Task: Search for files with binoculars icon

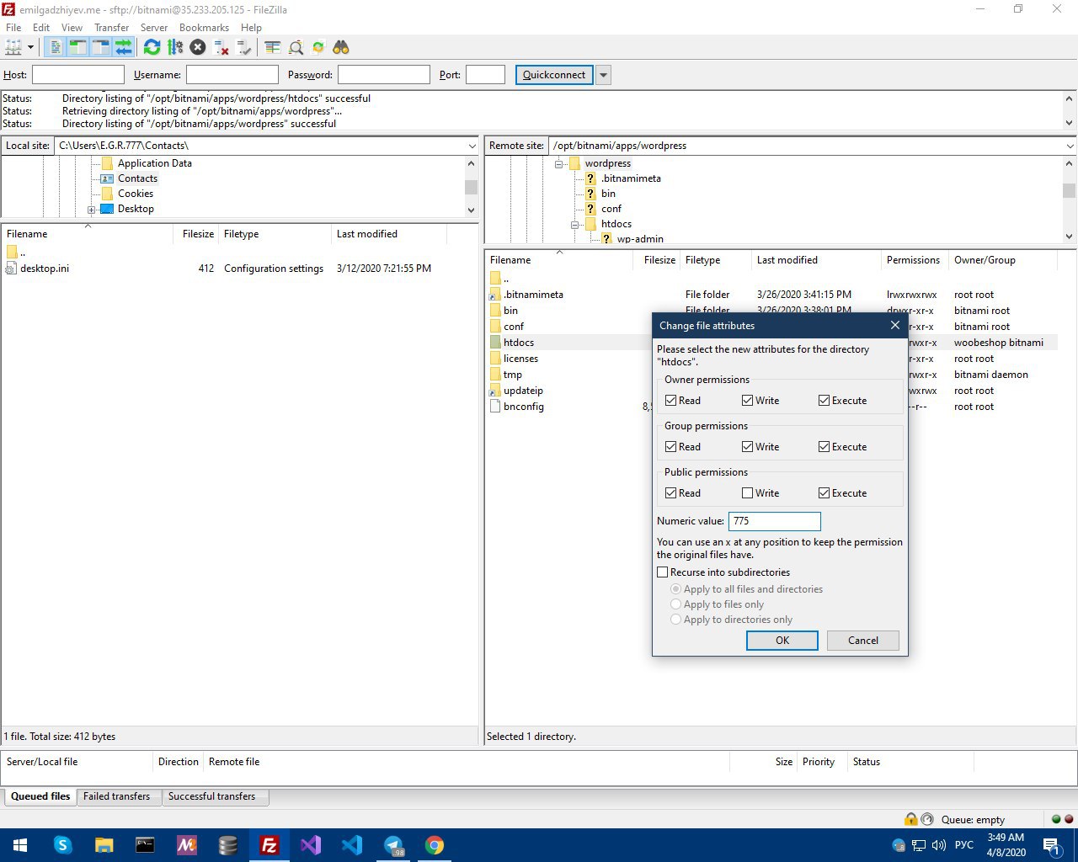Action: [x=341, y=47]
